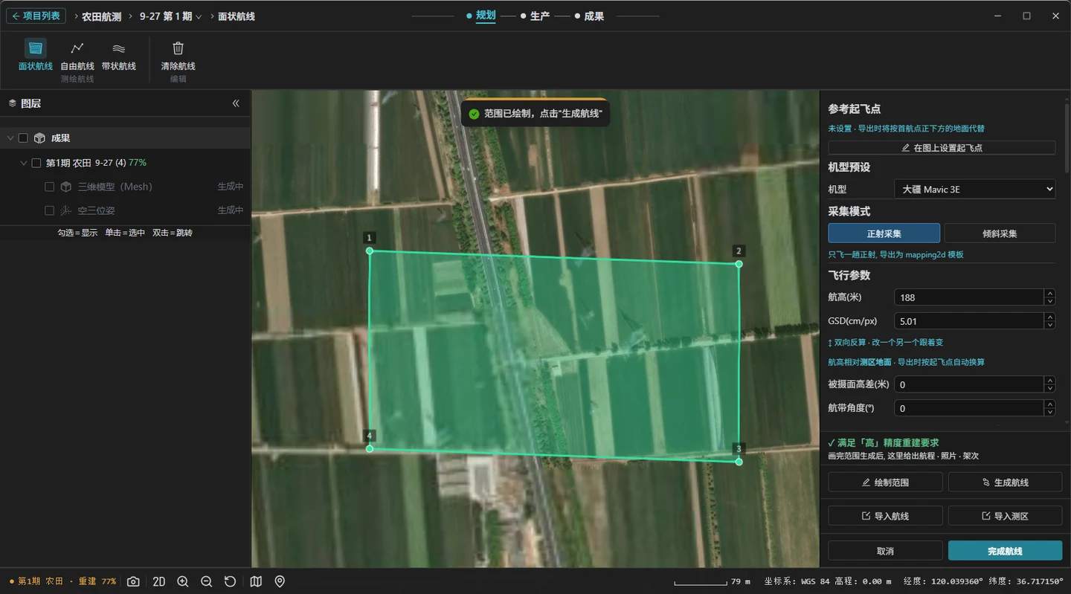Screen dimensions: 1071x594
Task: Click the 生成航线 button
Action: point(1005,482)
